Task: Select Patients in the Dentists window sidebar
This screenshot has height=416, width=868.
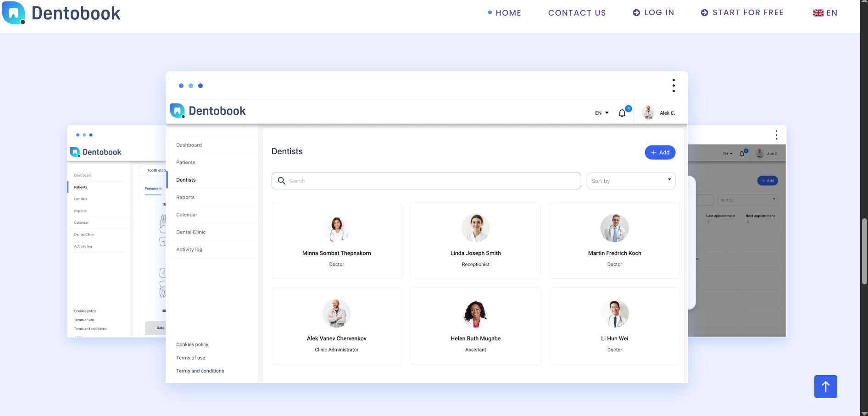Action: 186,162
